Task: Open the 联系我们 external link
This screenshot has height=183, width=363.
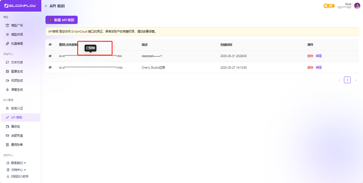Action: (16, 163)
